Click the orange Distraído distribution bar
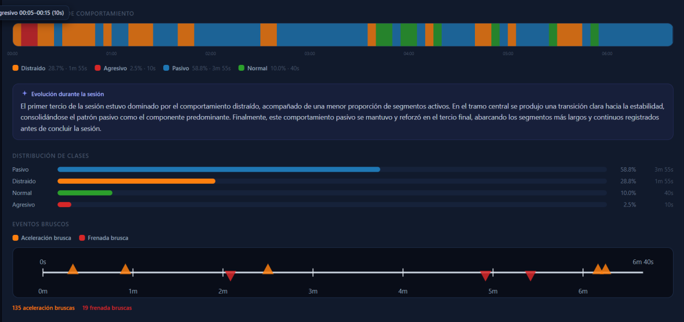 [136, 181]
